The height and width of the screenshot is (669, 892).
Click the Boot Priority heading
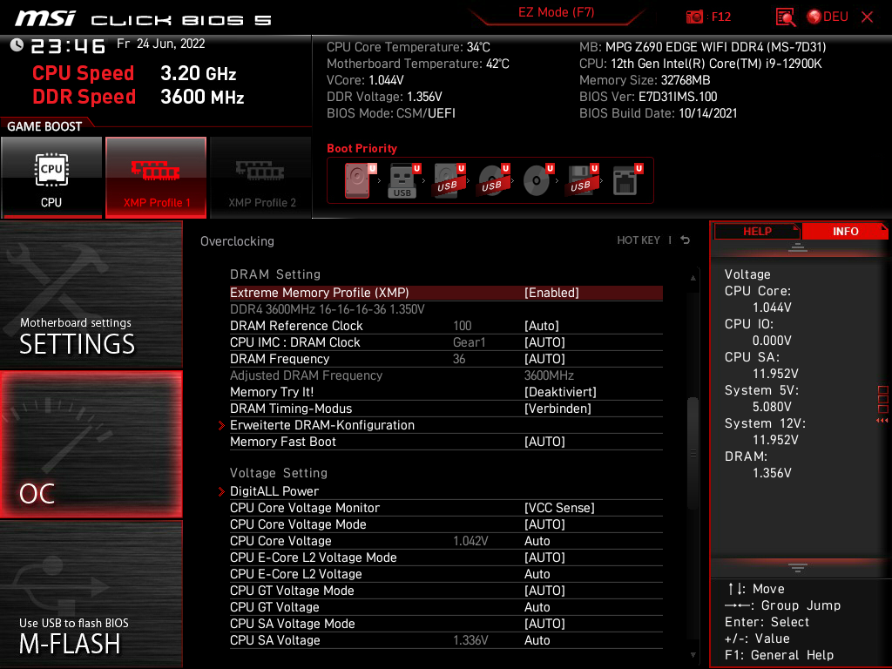pyautogui.click(x=362, y=148)
